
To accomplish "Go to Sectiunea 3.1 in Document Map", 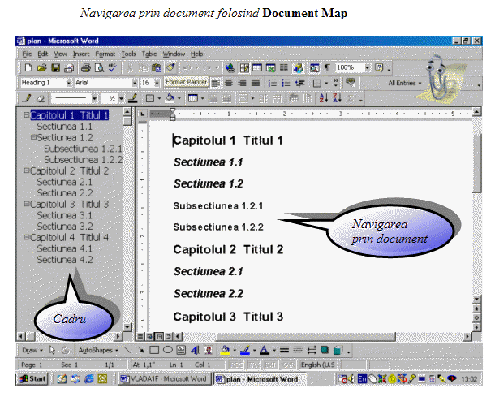I will click(x=64, y=215).
